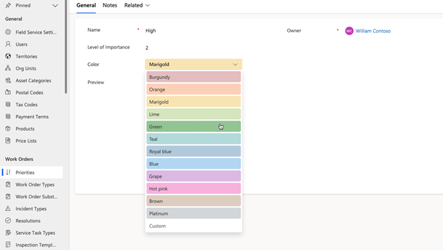Click the sidebar vertical scrollbar
Image resolution: width=443 pixels, height=250 pixels.
66,47
